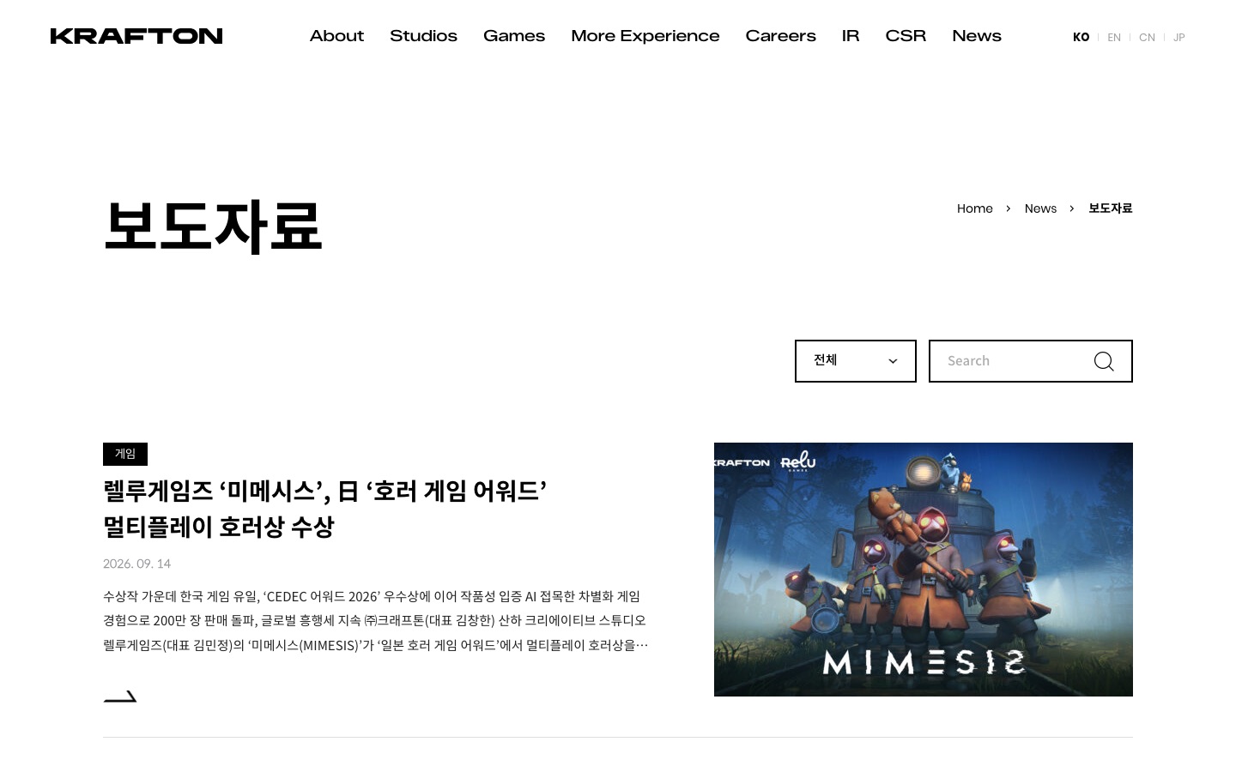This screenshot has width=1236, height=772.
Task: Open the CSR menu
Action: [906, 36]
